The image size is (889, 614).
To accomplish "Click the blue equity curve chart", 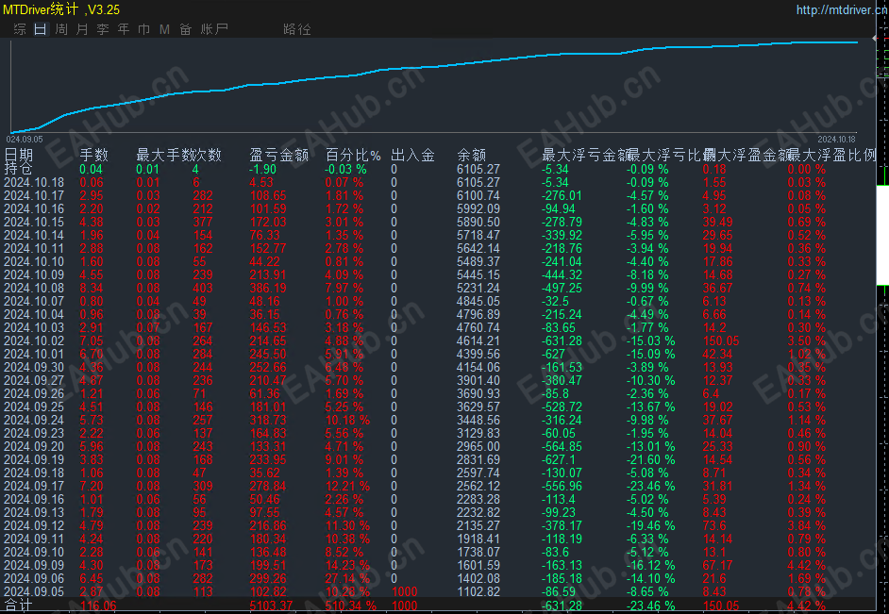I will [434, 86].
